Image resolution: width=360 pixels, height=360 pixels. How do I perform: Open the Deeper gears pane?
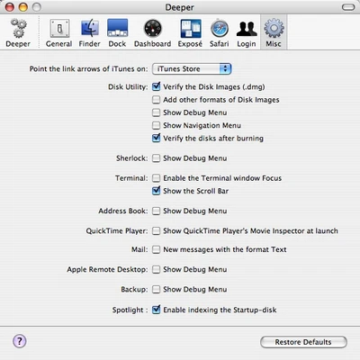(x=18, y=32)
